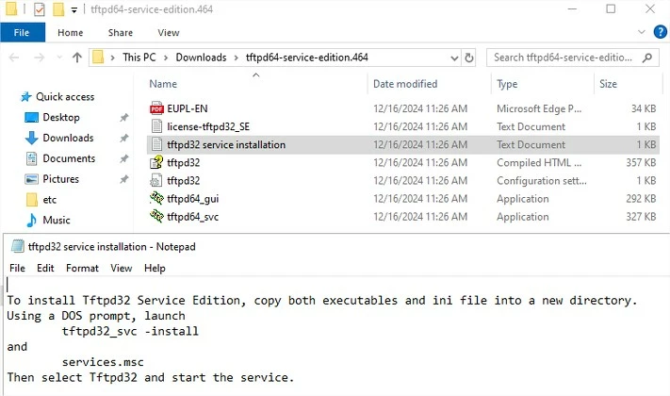Go up one folder level arrow
The height and width of the screenshot is (396, 670).
pyautogui.click(x=77, y=58)
